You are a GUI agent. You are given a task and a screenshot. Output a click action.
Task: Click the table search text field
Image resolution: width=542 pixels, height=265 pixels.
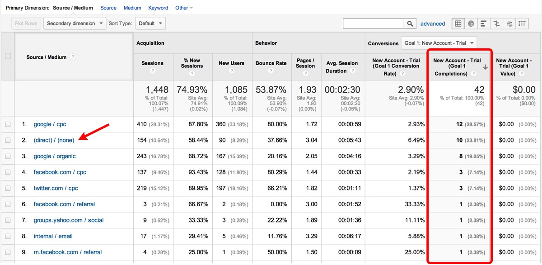(x=373, y=24)
